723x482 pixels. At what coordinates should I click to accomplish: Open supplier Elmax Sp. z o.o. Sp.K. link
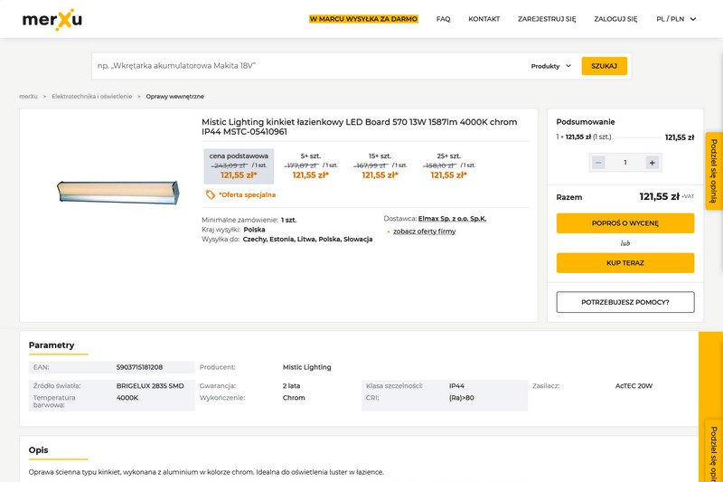click(x=452, y=219)
